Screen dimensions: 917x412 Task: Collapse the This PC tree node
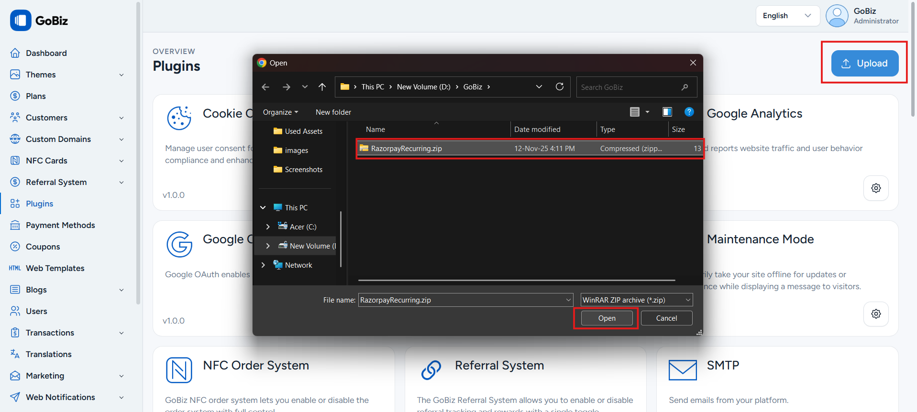point(263,208)
